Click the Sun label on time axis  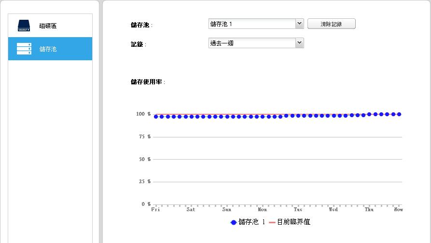point(226,210)
